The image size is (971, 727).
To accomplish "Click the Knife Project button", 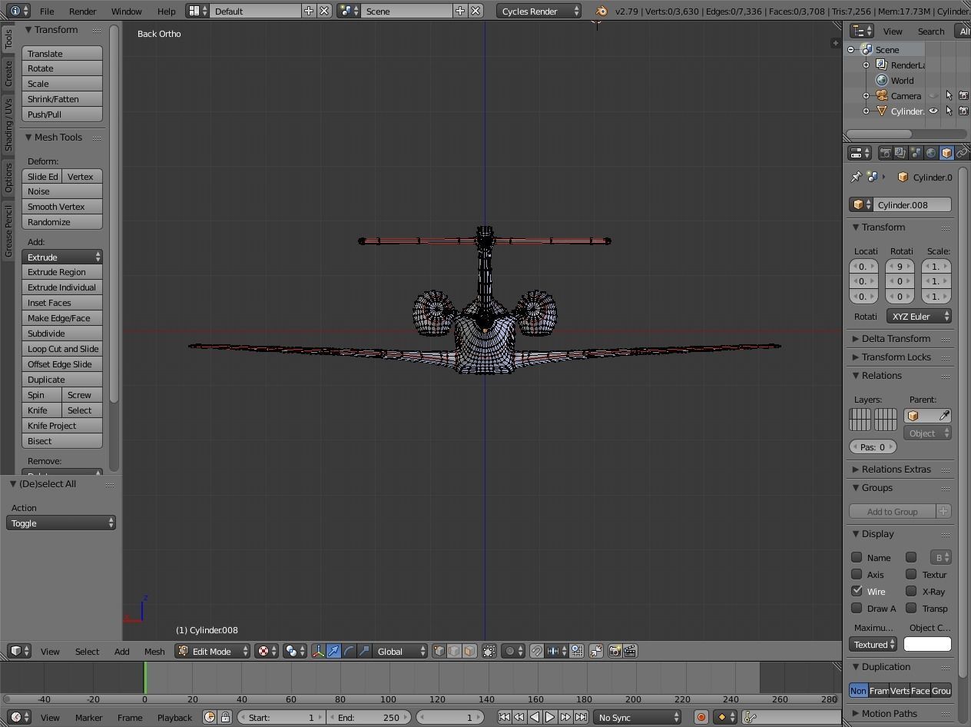I will (62, 426).
